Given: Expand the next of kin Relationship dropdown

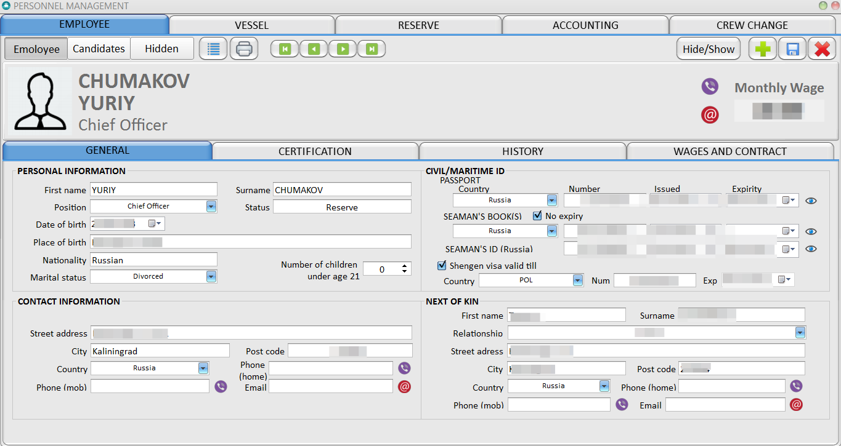Looking at the screenshot, I should 800,333.
